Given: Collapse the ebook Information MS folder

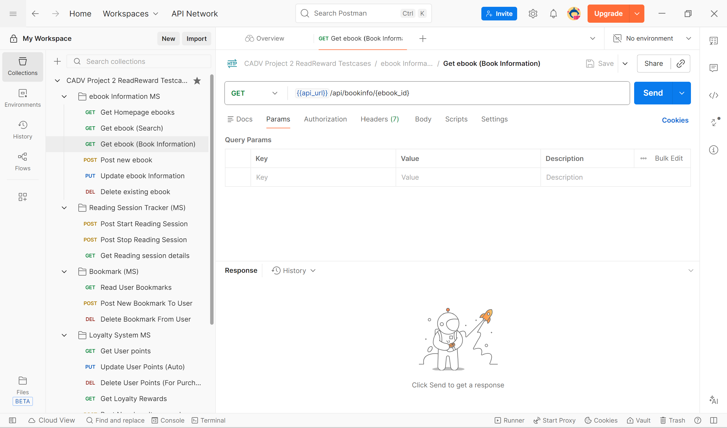Looking at the screenshot, I should coord(64,96).
